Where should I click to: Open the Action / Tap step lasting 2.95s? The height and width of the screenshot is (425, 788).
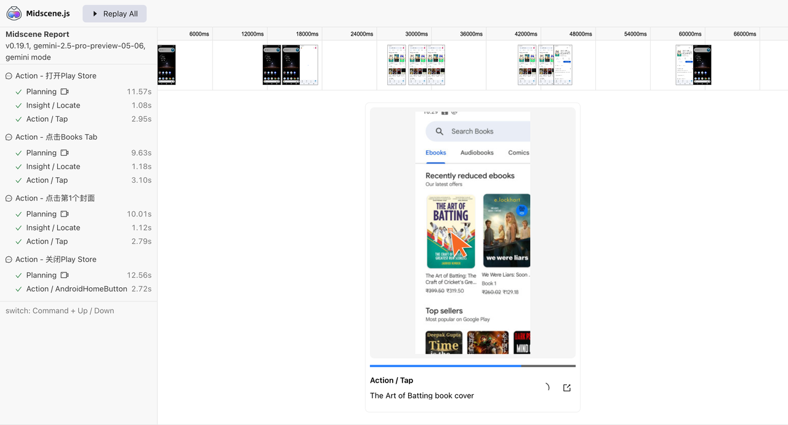click(78, 119)
